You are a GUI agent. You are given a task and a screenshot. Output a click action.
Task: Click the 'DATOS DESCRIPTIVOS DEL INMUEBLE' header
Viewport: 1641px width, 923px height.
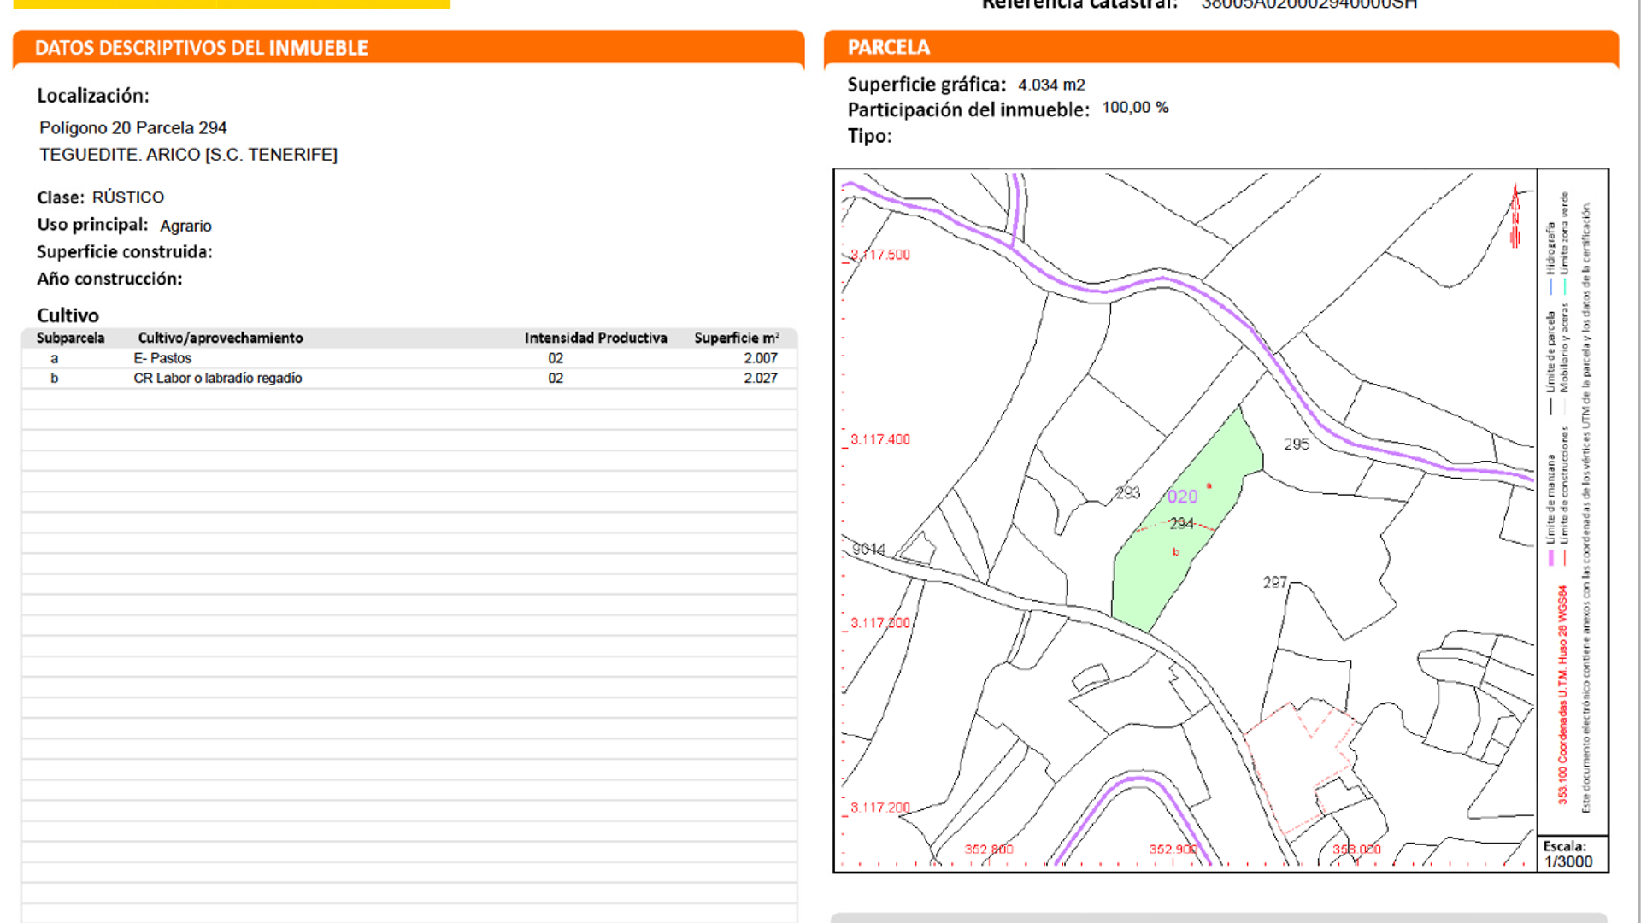tap(409, 48)
